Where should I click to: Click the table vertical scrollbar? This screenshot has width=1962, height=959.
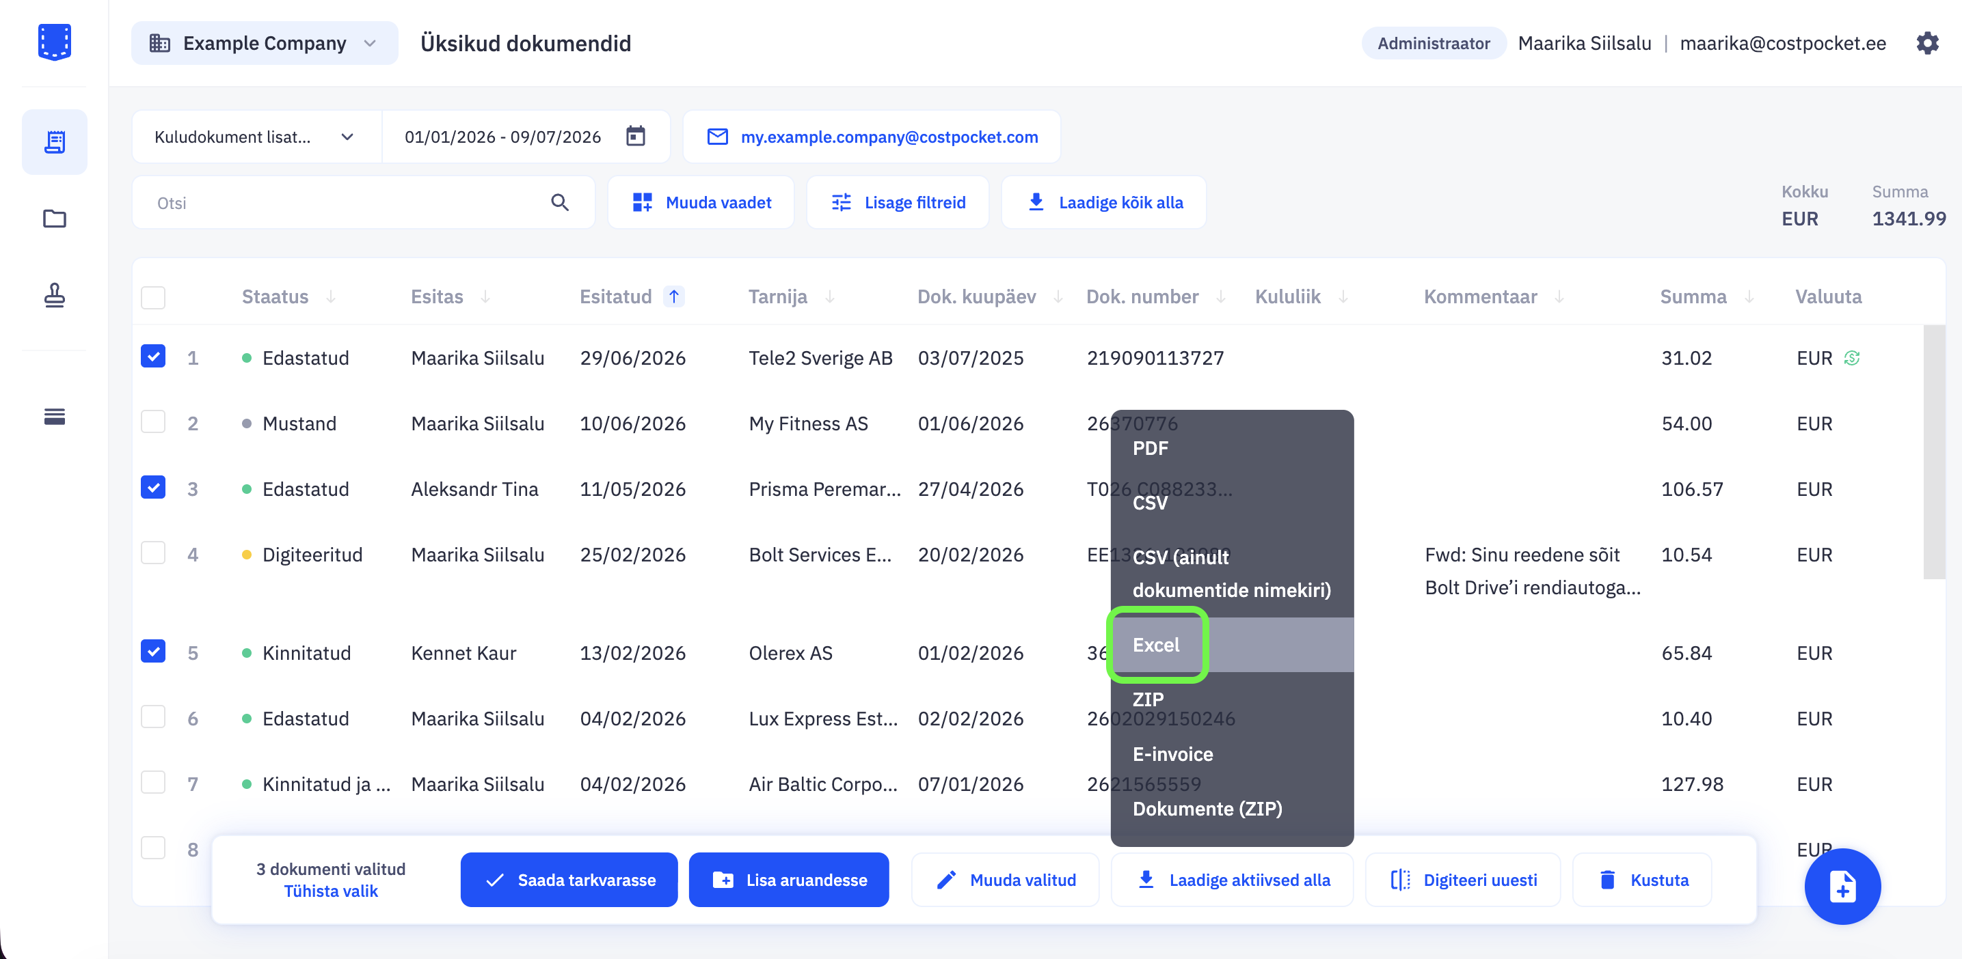click(1934, 452)
